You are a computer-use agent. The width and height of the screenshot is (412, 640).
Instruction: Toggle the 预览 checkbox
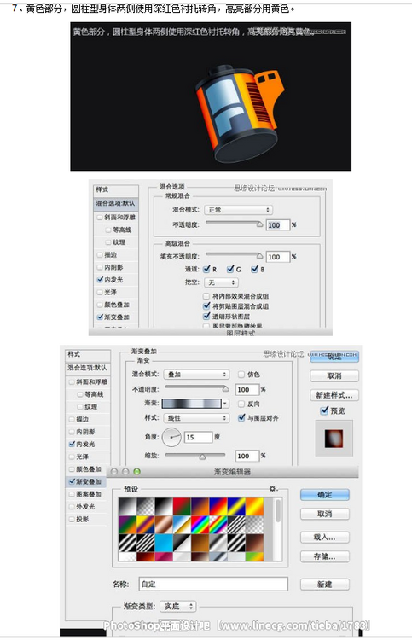point(324,410)
